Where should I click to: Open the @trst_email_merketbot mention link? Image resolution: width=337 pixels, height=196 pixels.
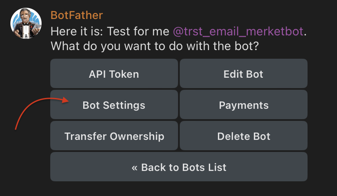pos(238,31)
